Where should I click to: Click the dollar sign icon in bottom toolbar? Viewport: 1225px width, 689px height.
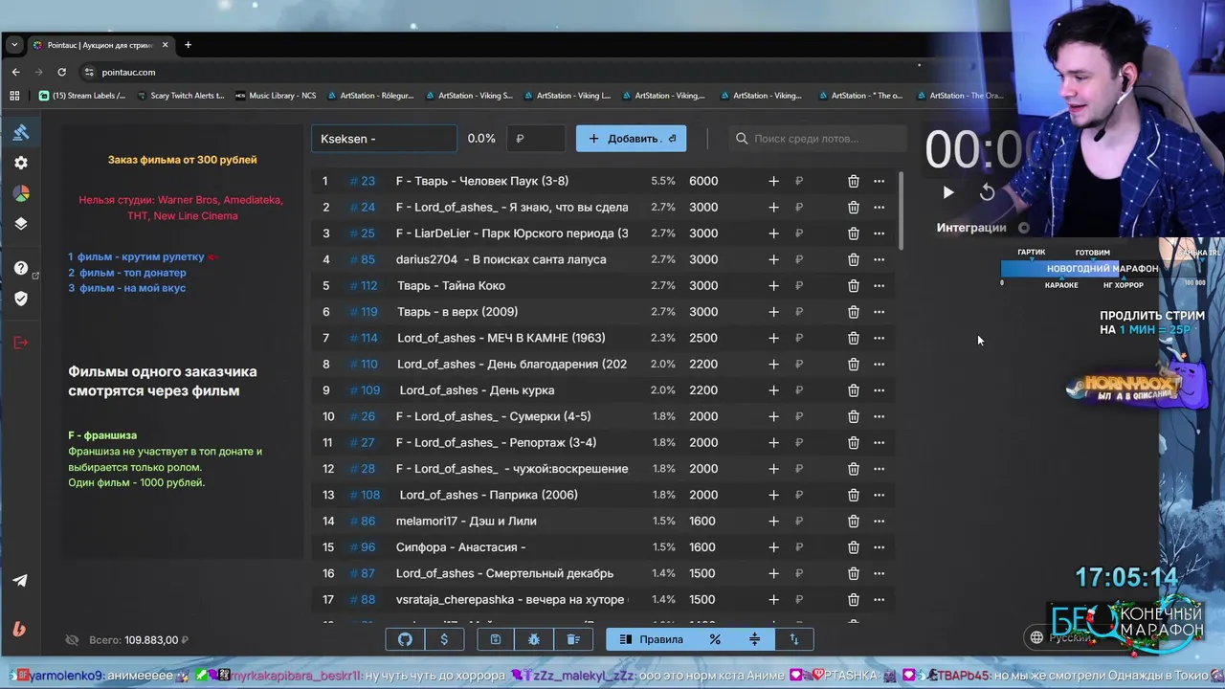[444, 639]
